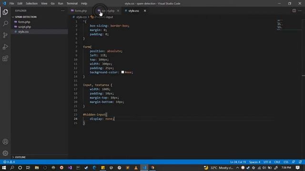Open Windows Action Center notifications
Viewport: 305px width, 171px height.
click(x=297, y=168)
